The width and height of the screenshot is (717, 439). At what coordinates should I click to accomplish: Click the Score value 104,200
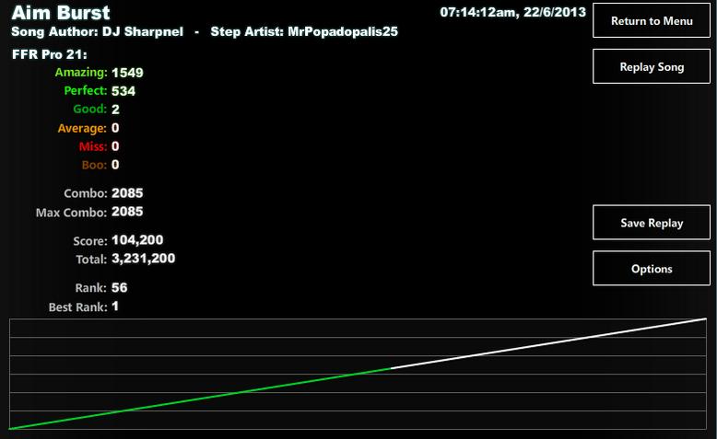click(137, 240)
